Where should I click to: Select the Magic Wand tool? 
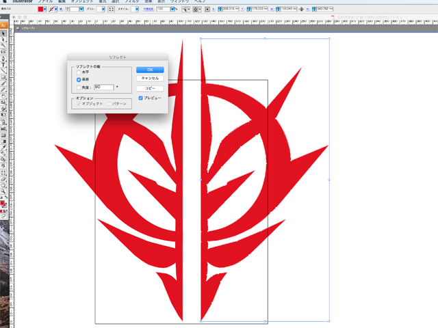[x=3, y=46]
